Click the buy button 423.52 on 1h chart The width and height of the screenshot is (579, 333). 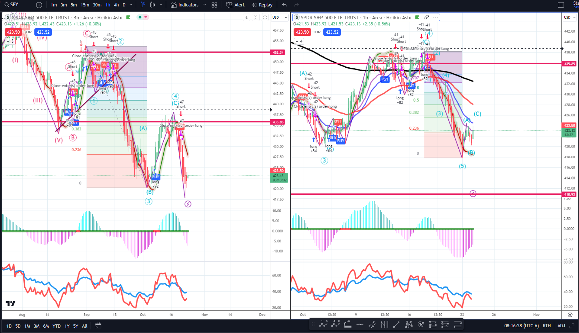[332, 32]
